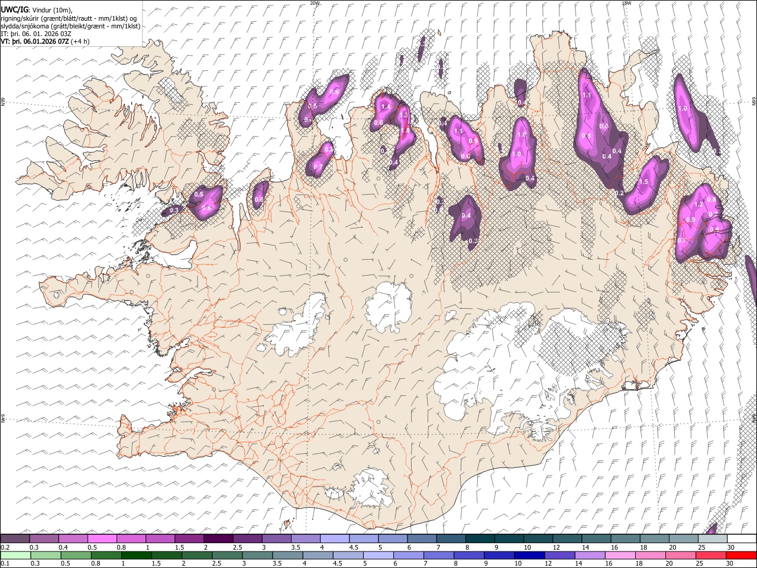The height and width of the screenshot is (568, 757).
Task: Click the lilac 14–16 lower legend swatch
Action: 590,555
